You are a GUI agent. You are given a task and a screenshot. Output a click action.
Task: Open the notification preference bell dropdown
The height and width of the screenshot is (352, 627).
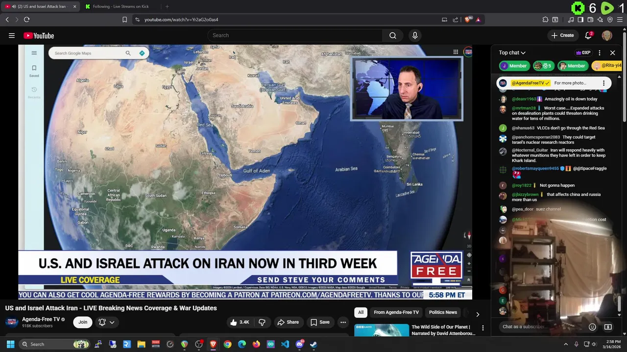point(106,322)
